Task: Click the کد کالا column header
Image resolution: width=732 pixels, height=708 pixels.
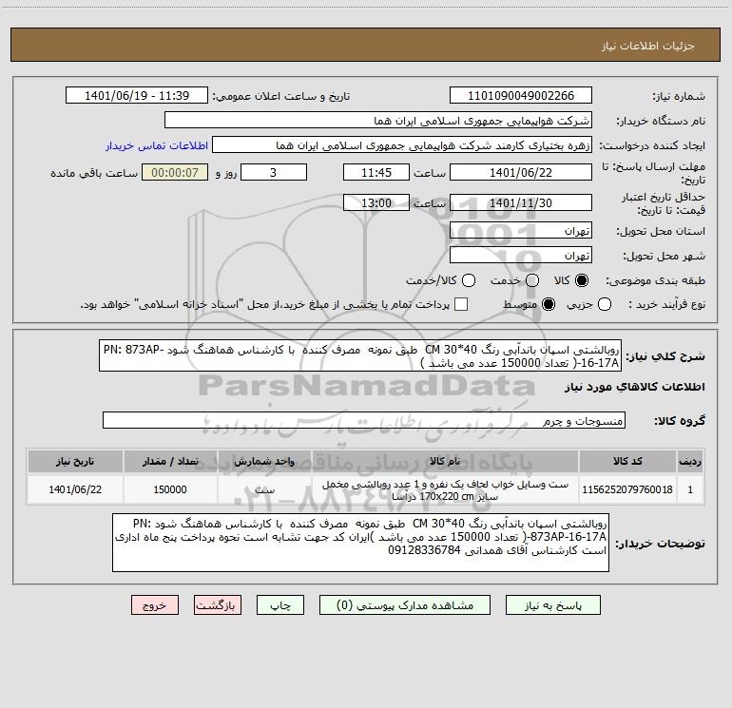Action: point(627,461)
